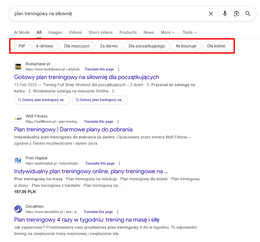The image size is (260, 242).
Task: Click the microphone icon for voice search
Action: click(225, 14)
